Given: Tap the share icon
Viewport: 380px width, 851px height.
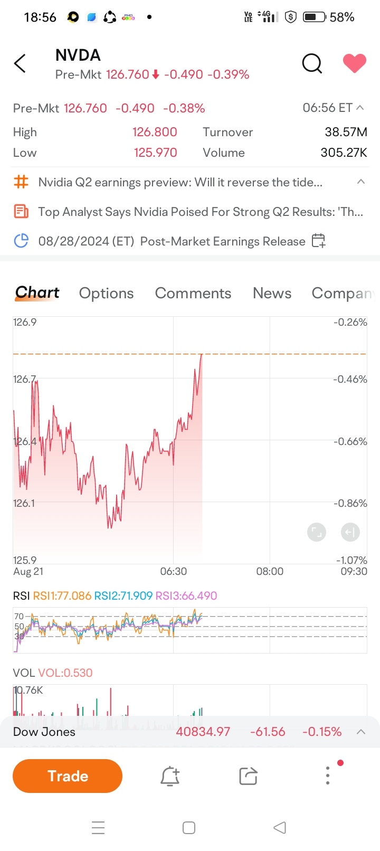Looking at the screenshot, I should (x=248, y=776).
